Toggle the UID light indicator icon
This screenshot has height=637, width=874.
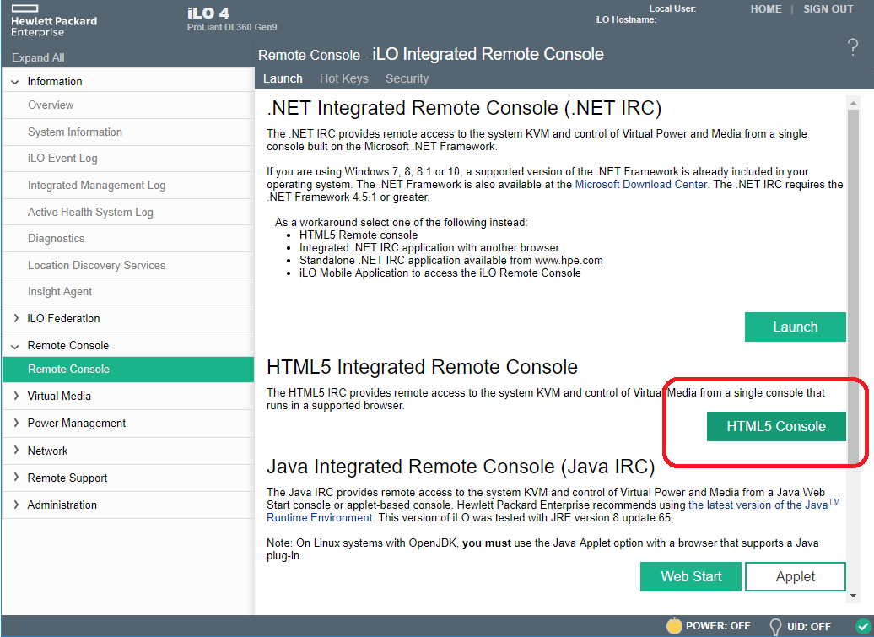point(774,626)
